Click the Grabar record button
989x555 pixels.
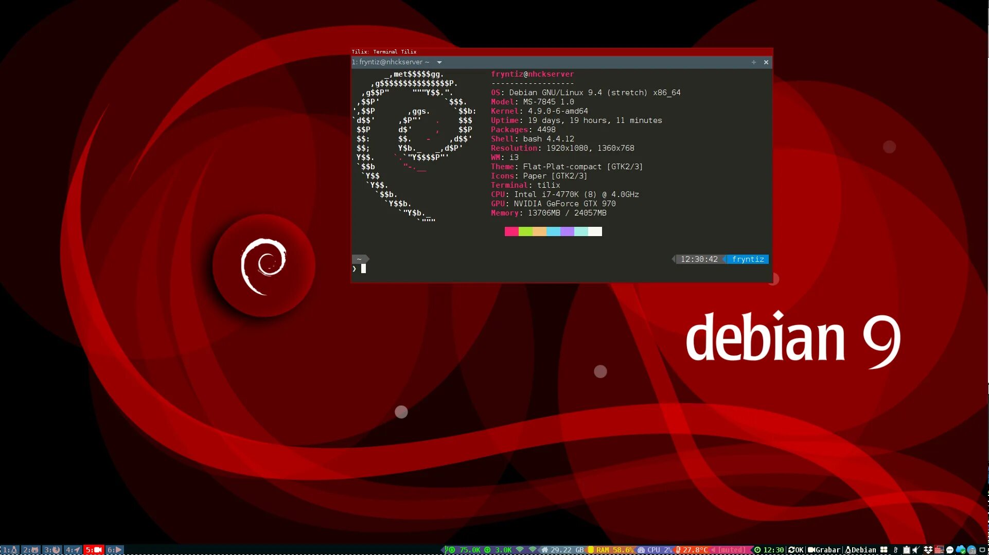tap(824, 550)
